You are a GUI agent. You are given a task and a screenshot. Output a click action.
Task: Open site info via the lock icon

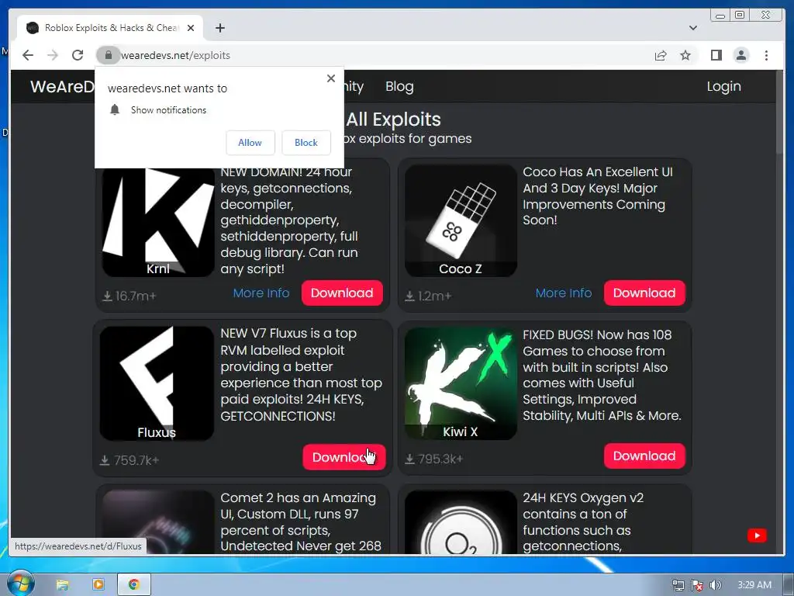(108, 55)
